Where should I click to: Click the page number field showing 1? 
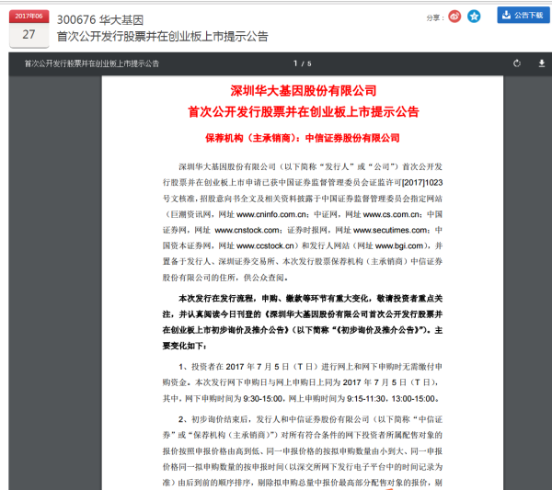tap(295, 63)
